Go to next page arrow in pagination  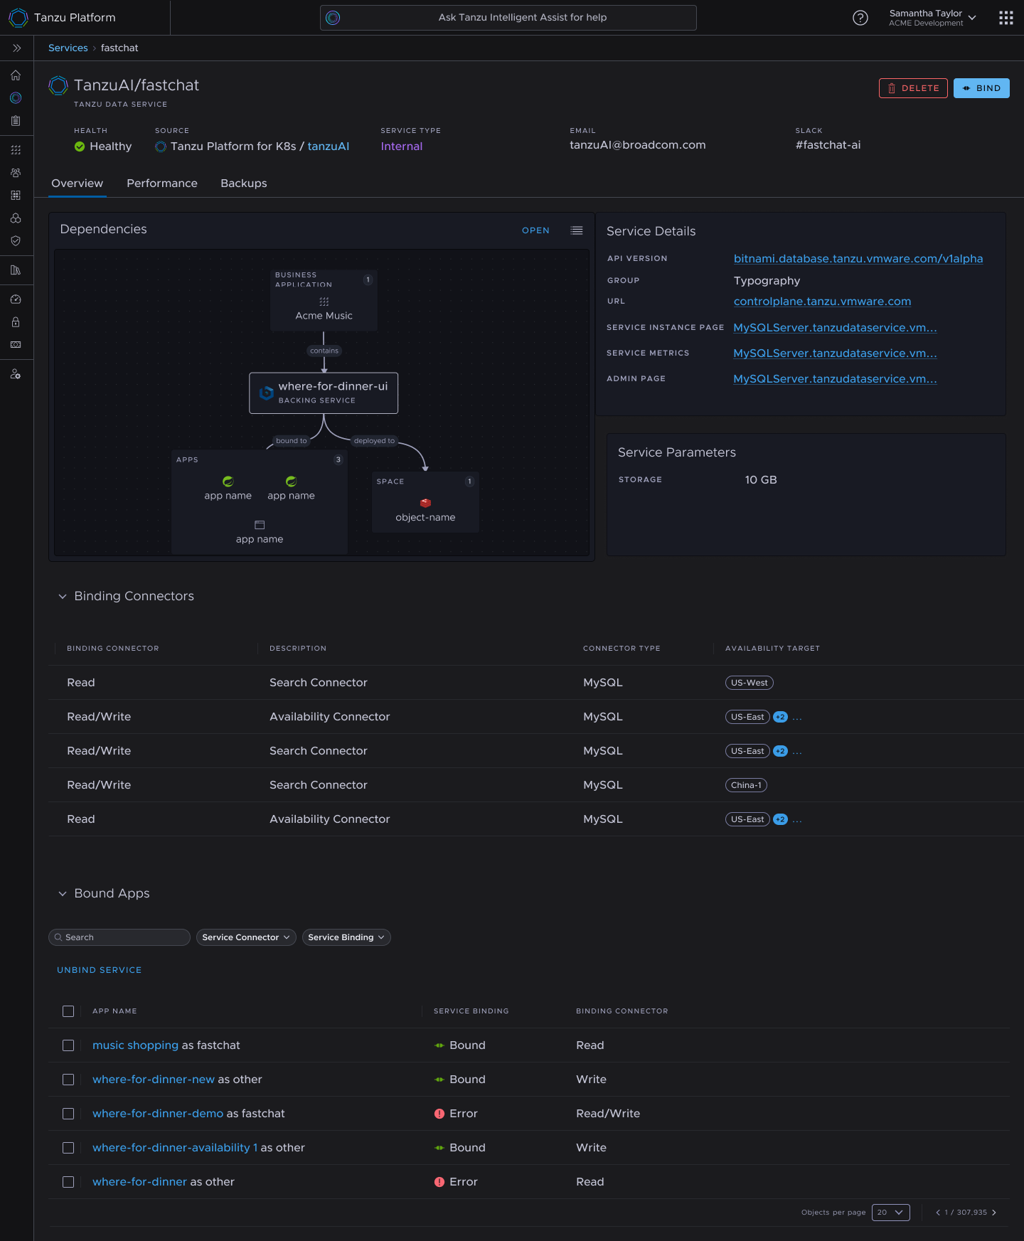994,1213
